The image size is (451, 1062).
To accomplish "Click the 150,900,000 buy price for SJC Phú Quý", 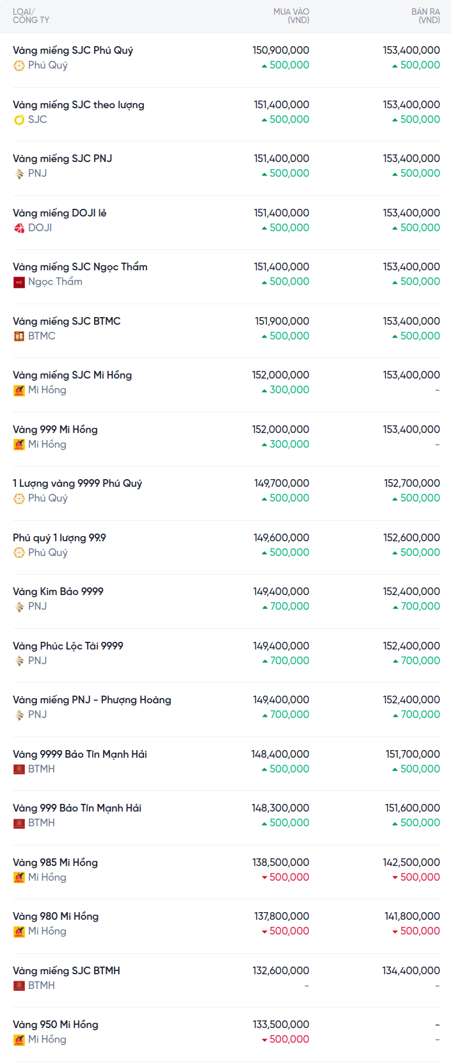I will pyautogui.click(x=281, y=51).
